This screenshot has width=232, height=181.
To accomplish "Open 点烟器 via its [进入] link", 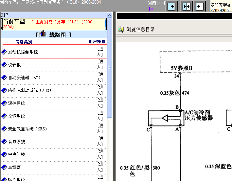I will click(x=100, y=167).
